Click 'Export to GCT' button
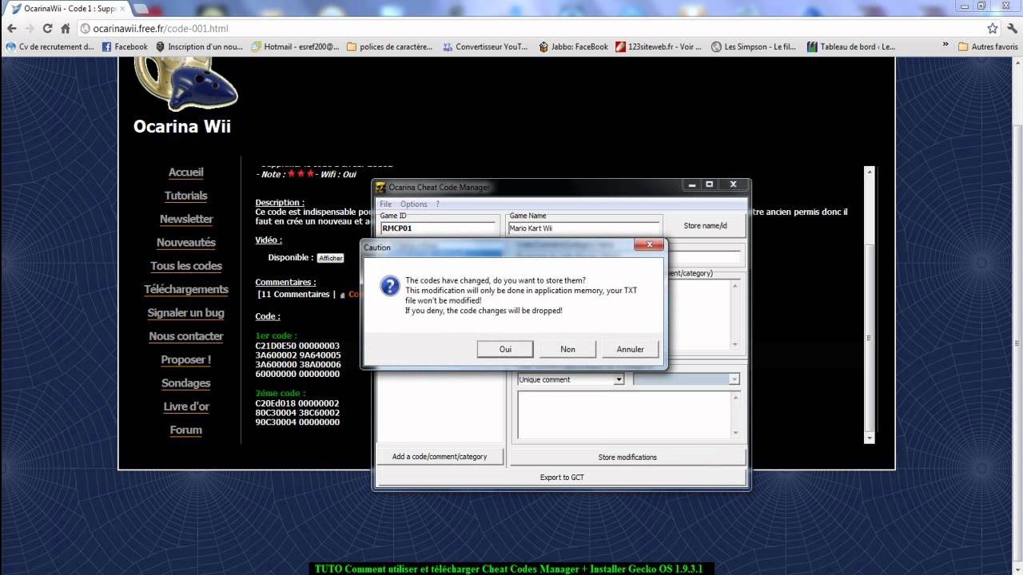Viewport: 1023px width, 575px height. click(562, 478)
